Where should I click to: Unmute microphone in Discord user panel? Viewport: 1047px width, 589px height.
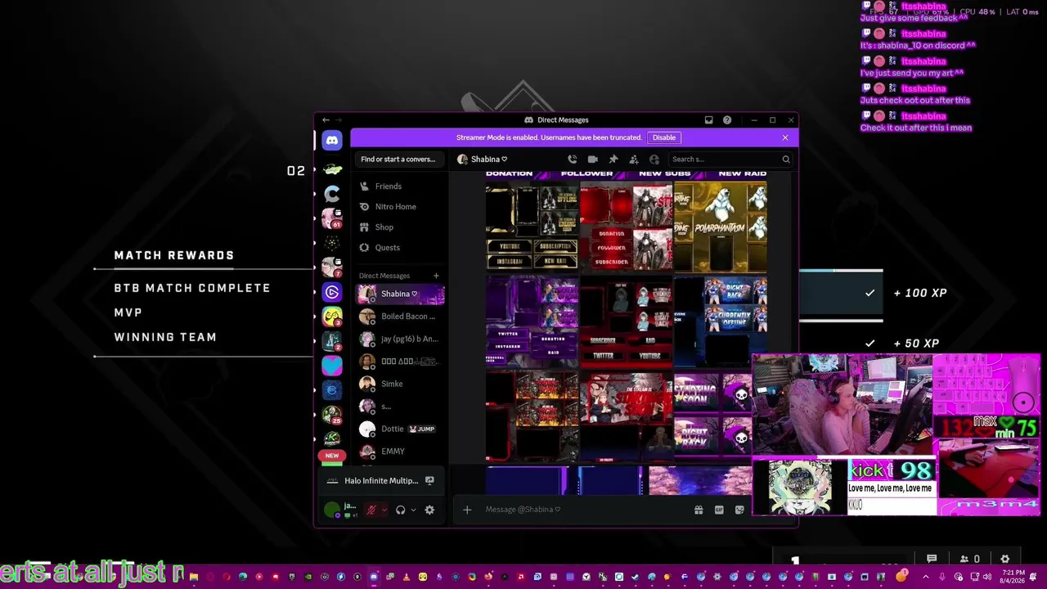point(371,510)
